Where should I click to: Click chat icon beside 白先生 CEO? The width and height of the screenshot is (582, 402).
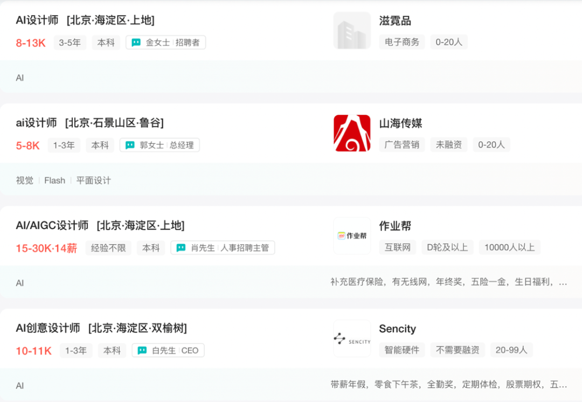click(142, 350)
